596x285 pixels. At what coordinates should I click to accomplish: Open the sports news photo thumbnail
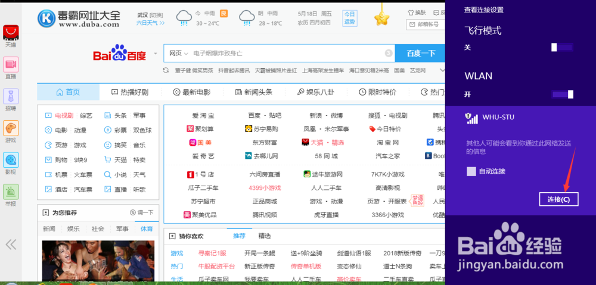click(98, 261)
